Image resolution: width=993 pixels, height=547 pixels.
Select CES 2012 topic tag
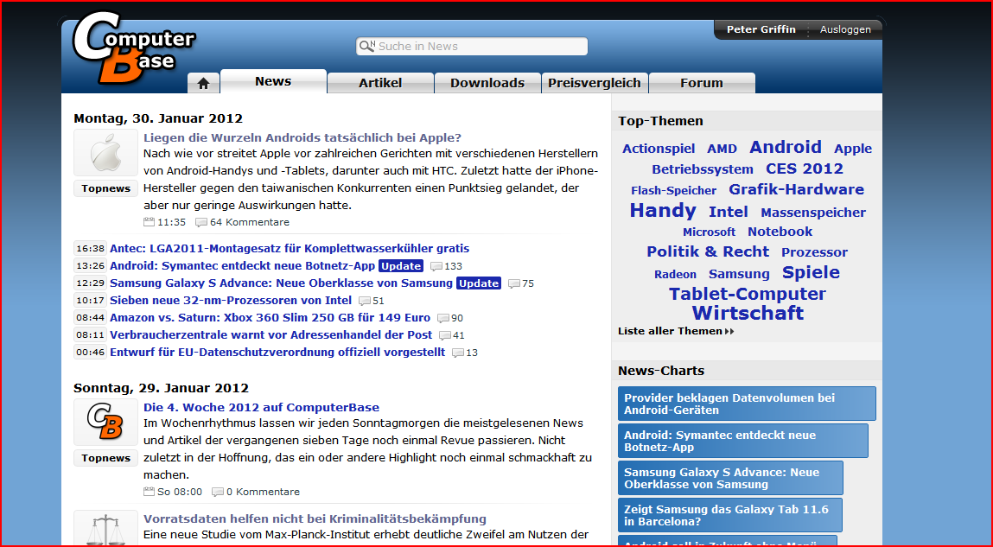805,169
